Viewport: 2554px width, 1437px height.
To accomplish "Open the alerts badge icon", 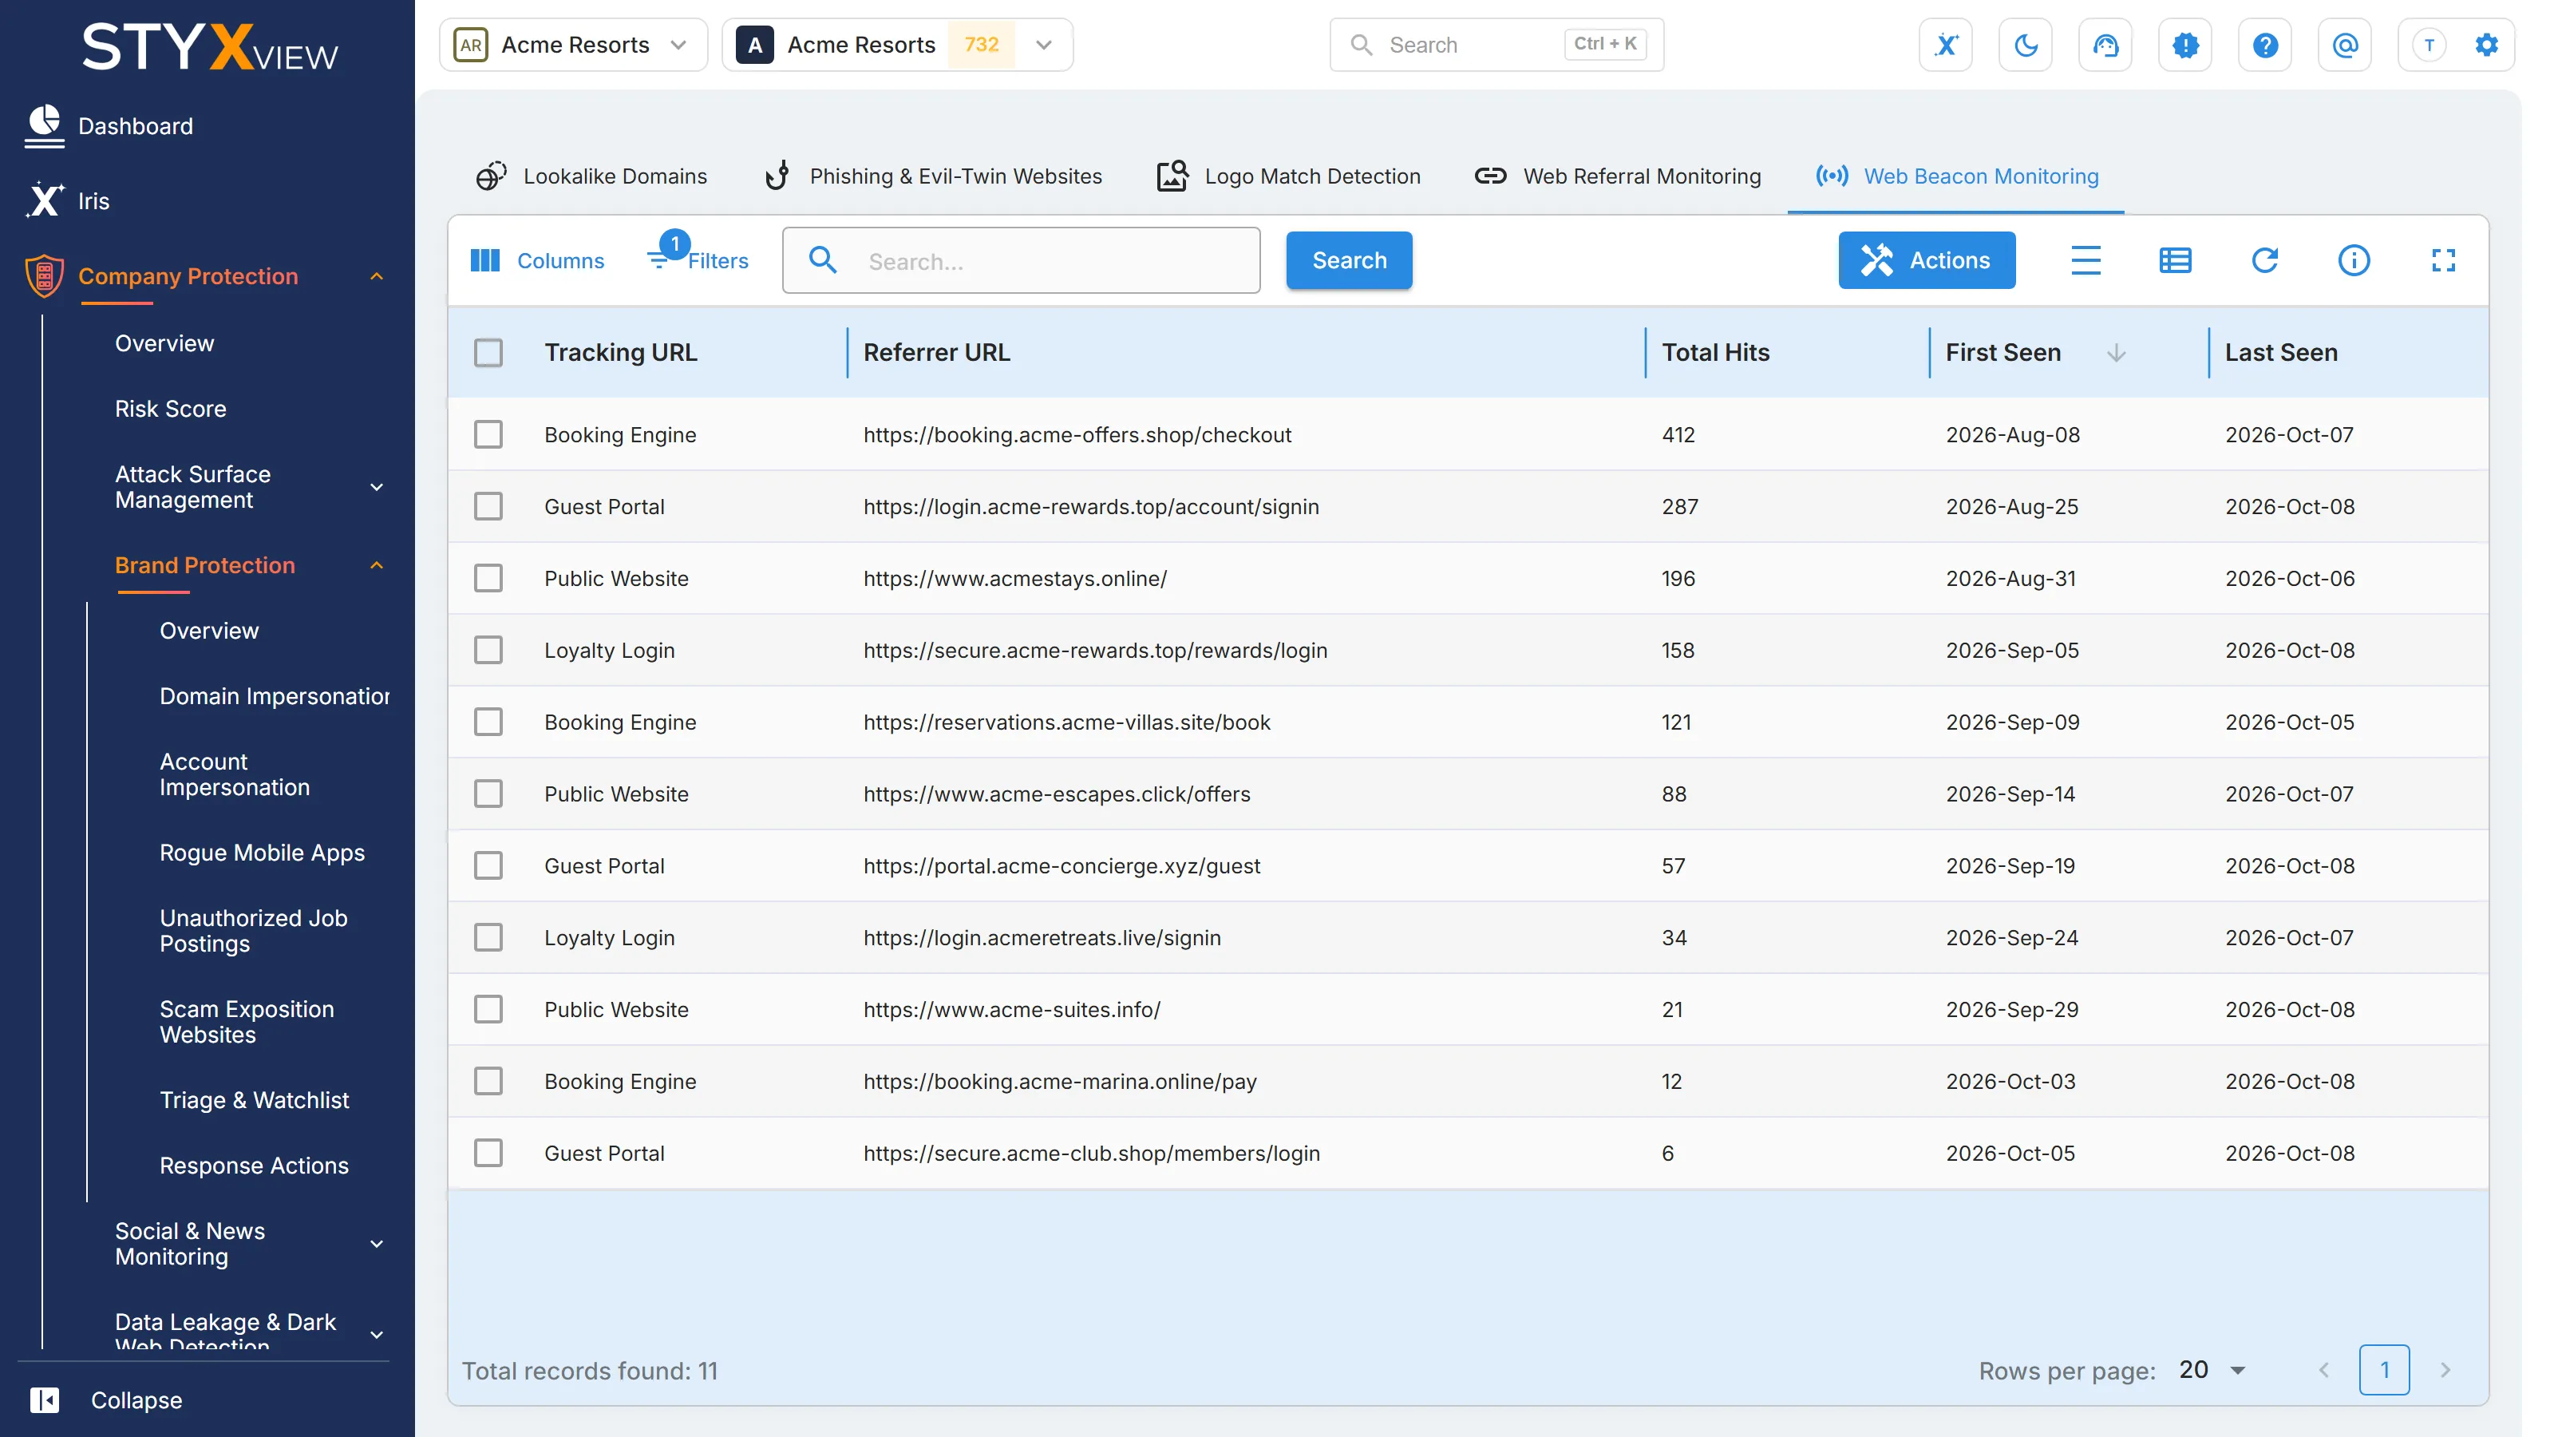I will click(2185, 45).
